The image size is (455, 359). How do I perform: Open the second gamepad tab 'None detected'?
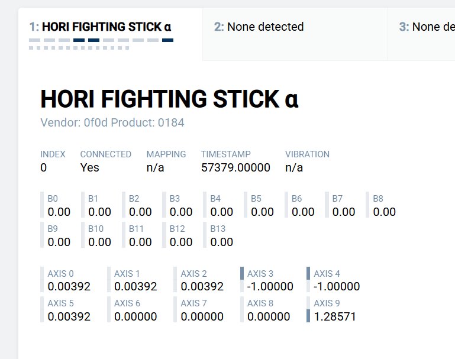tap(259, 27)
